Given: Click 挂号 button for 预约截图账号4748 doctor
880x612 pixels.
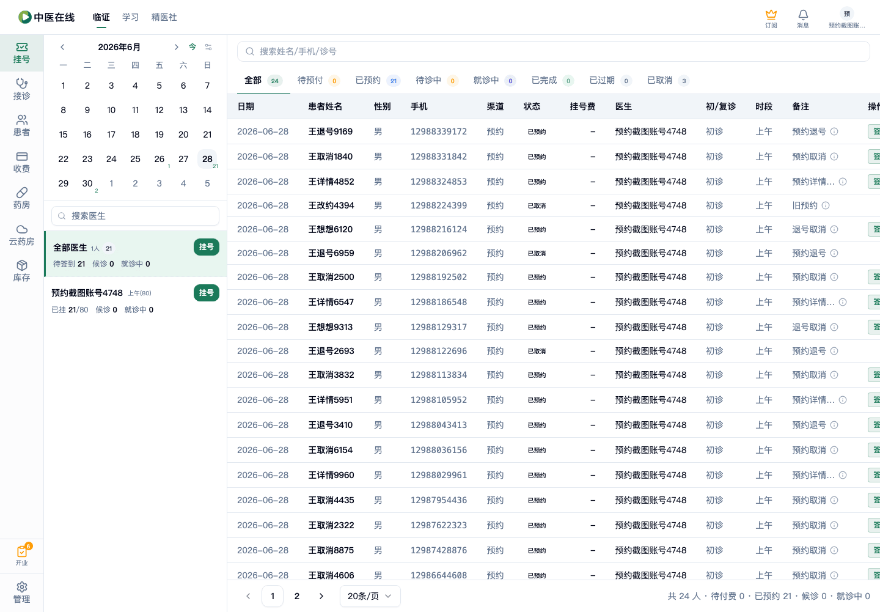Looking at the screenshot, I should click(207, 293).
